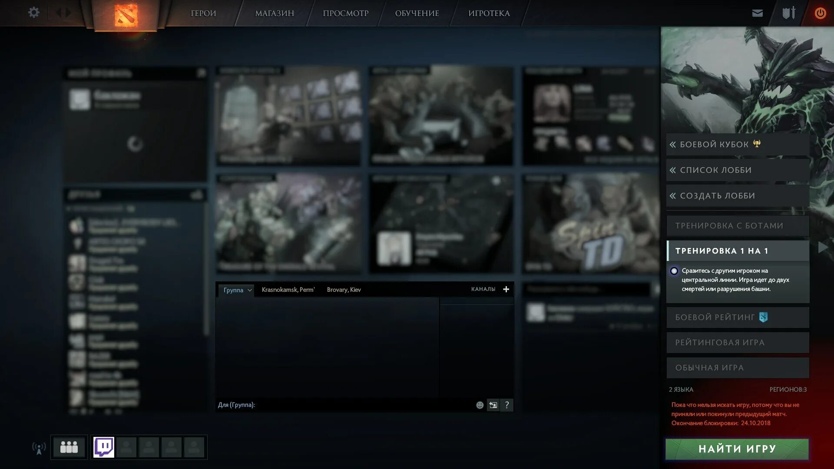Viewport: 834px width, 469px height.
Task: Switch to the Brovary, Kiev chat tab
Action: [344, 290]
